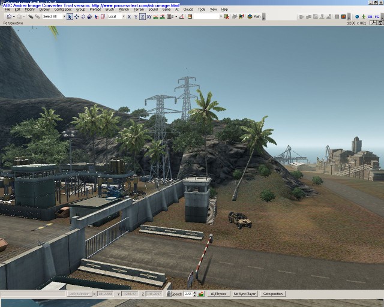Screen dimensions: 384x307
Task: Click the Speed value input field
Action: point(188,294)
